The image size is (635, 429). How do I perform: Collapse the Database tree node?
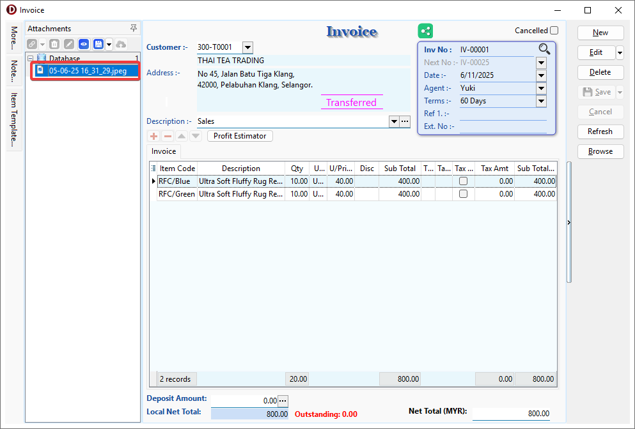(x=30, y=58)
